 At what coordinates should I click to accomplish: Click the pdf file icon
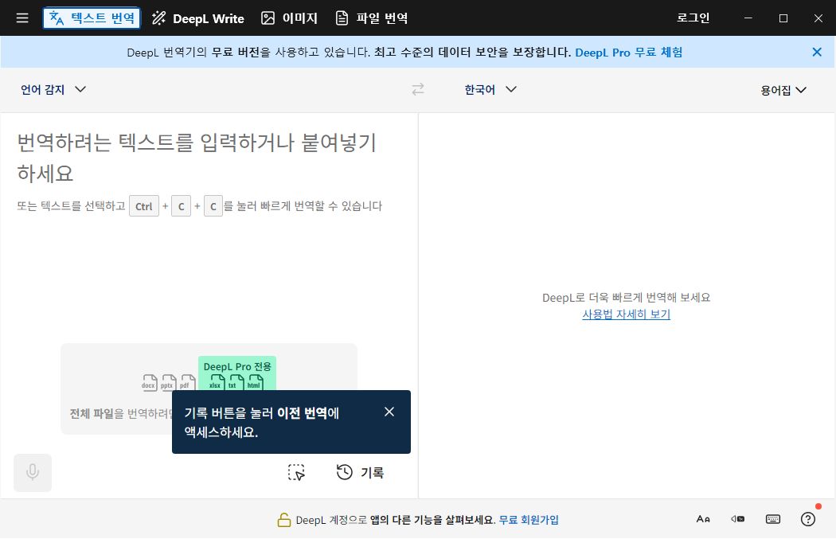[x=187, y=382]
